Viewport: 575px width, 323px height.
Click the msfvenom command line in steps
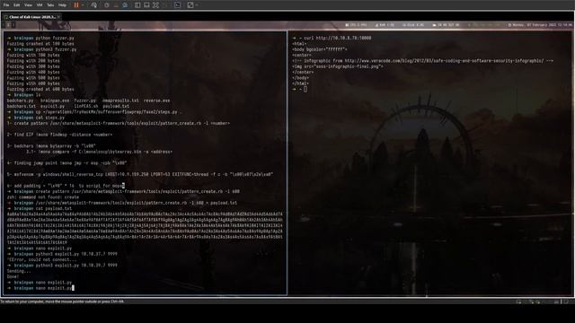140,174
